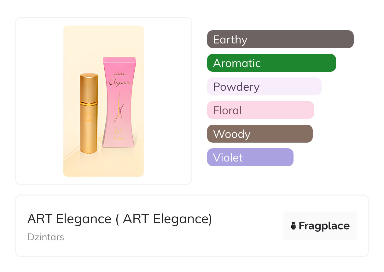Open the Dzintars brand link
Viewport: 384px width, 272px height.
(x=46, y=237)
